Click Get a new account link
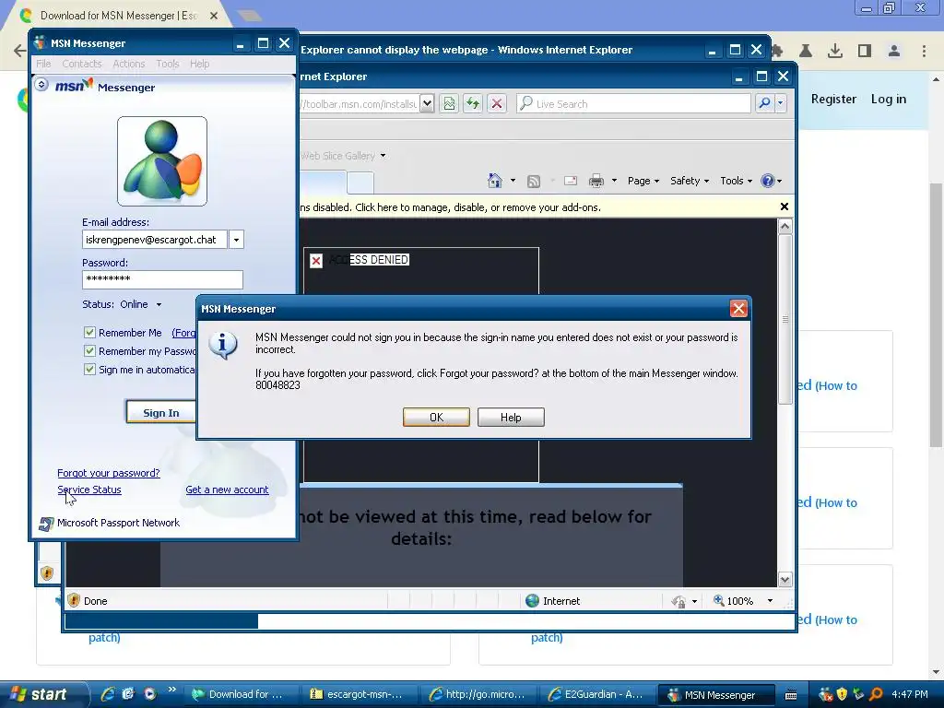 click(x=227, y=490)
